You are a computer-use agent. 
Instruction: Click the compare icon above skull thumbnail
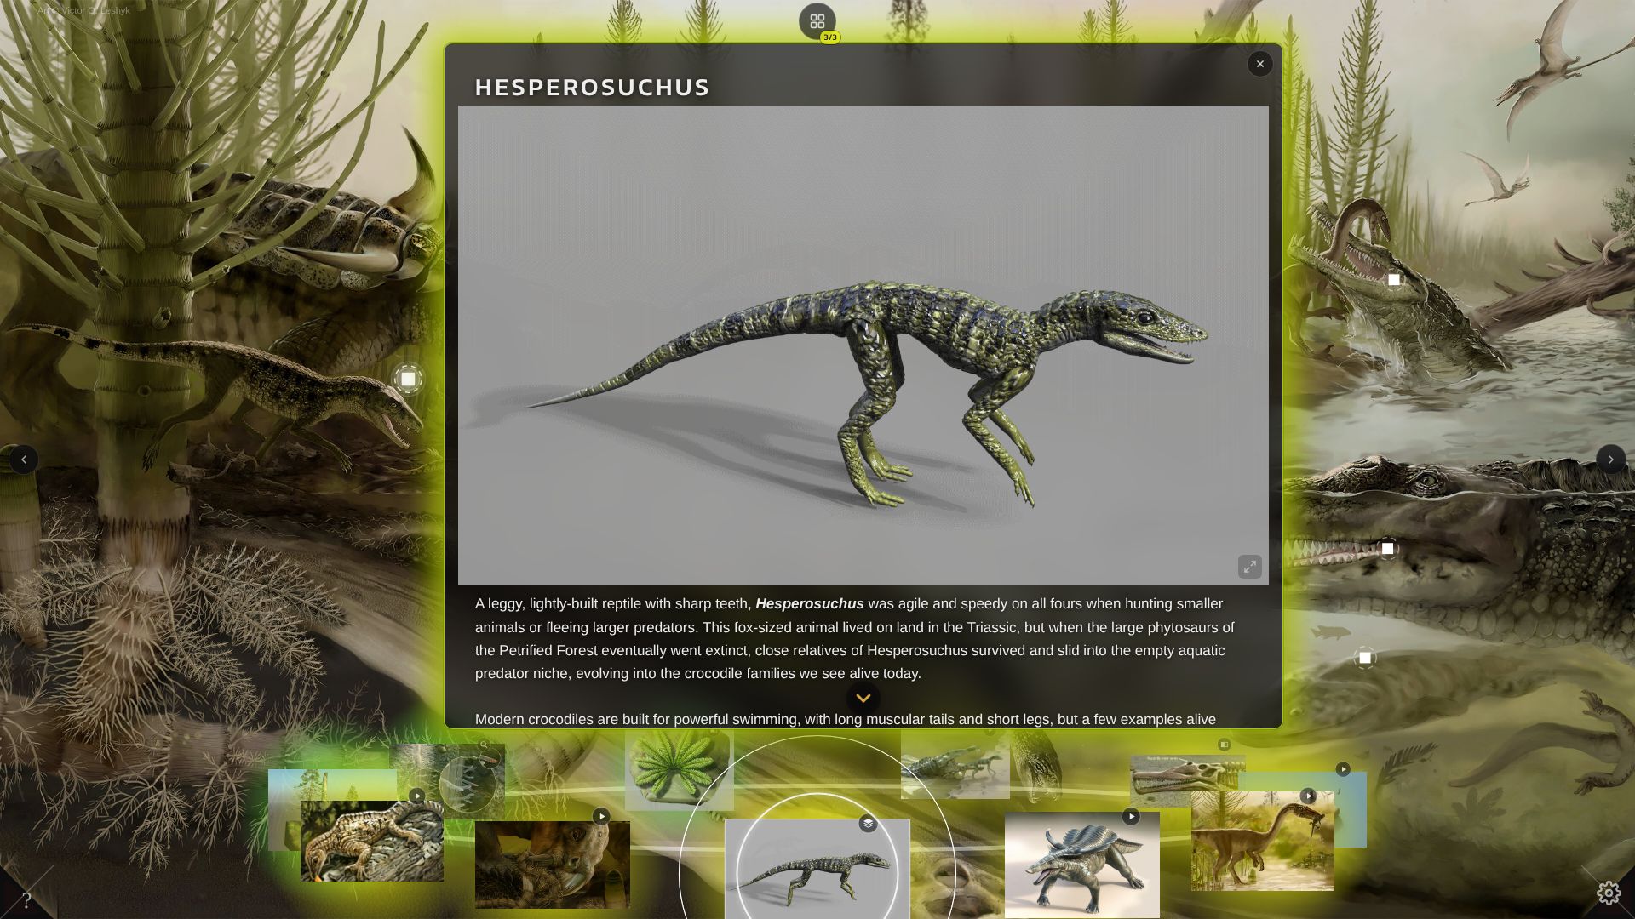pyautogui.click(x=1224, y=745)
